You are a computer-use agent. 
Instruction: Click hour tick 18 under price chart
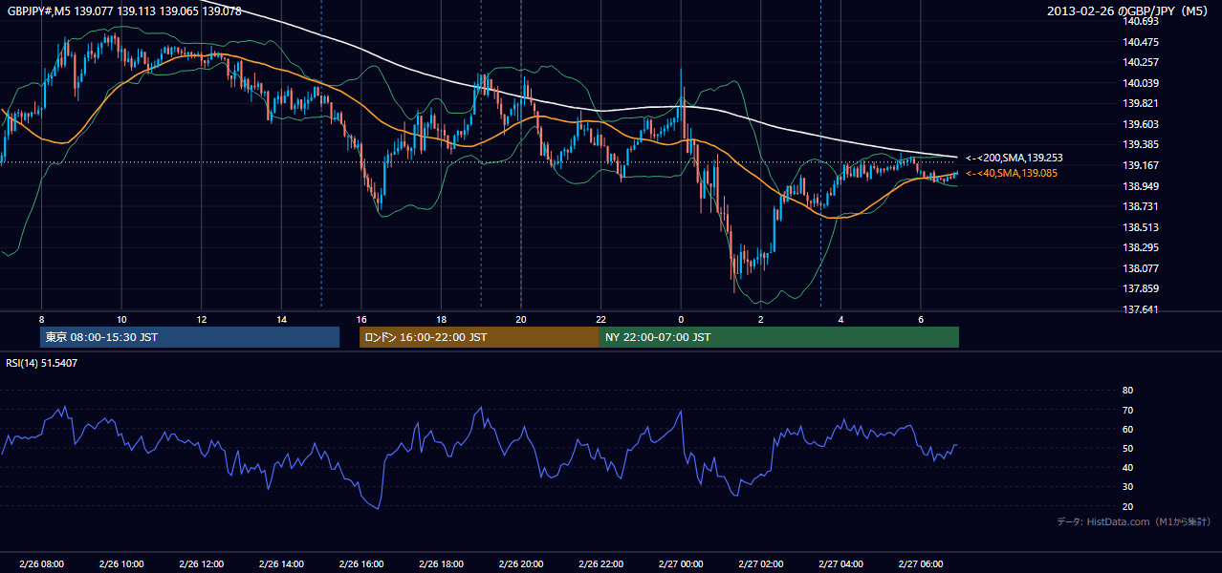point(441,319)
